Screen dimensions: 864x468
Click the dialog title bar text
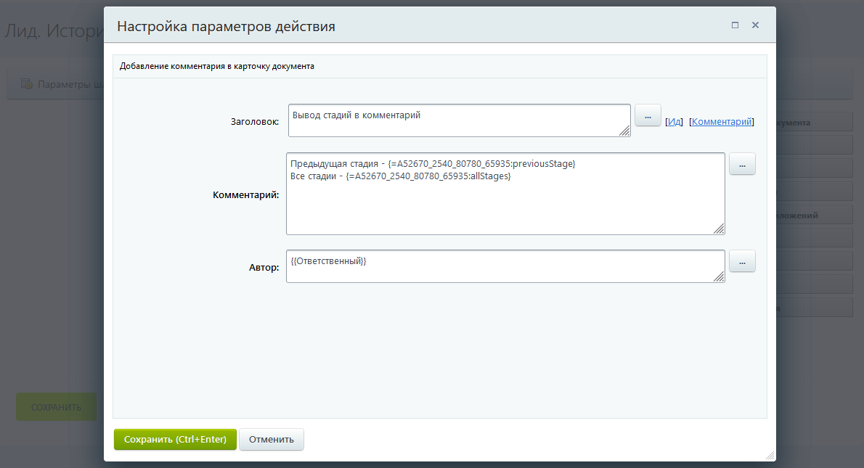coord(226,27)
